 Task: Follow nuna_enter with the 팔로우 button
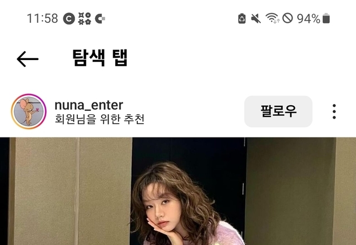point(278,111)
